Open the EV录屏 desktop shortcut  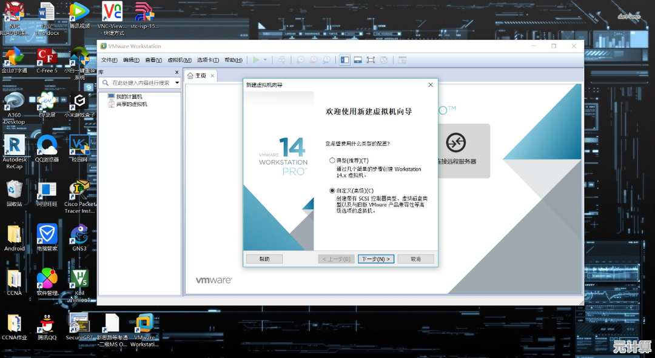click(x=47, y=105)
